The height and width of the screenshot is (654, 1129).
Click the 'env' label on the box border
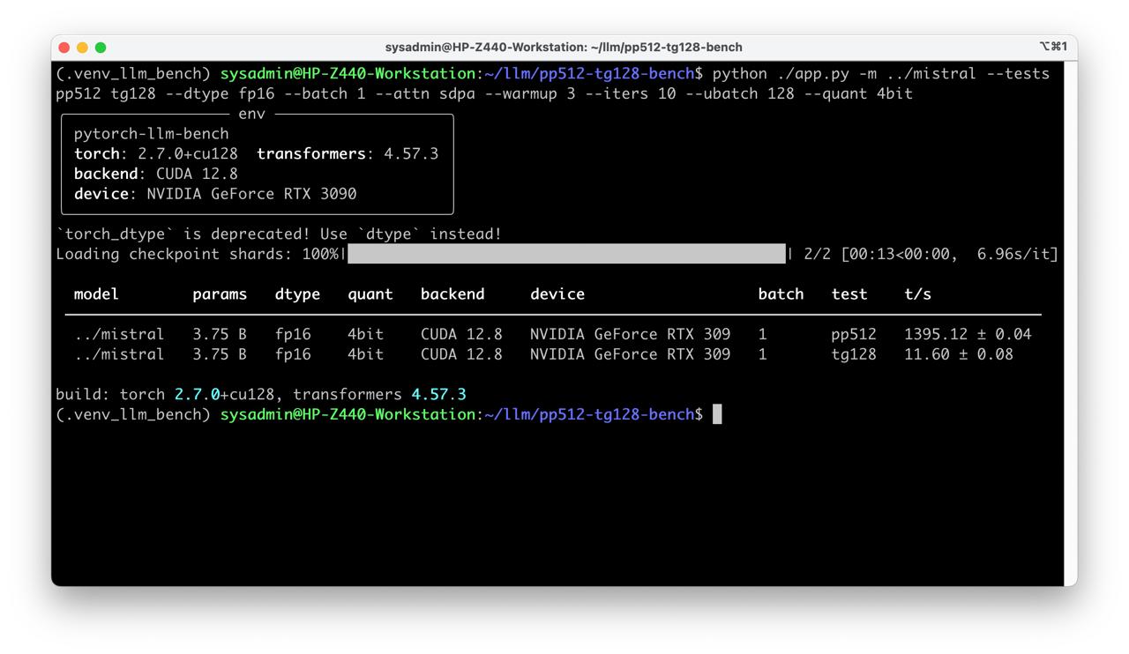click(251, 115)
